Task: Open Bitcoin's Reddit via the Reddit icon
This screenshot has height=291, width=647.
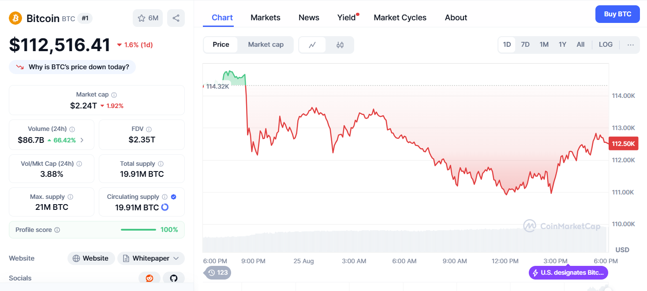Action: pos(150,278)
